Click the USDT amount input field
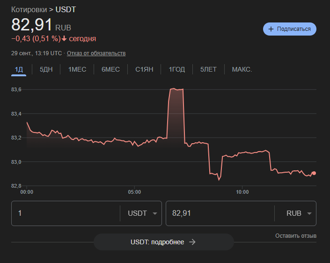Image resolution: width=330 pixels, height=263 pixels. 66,213
